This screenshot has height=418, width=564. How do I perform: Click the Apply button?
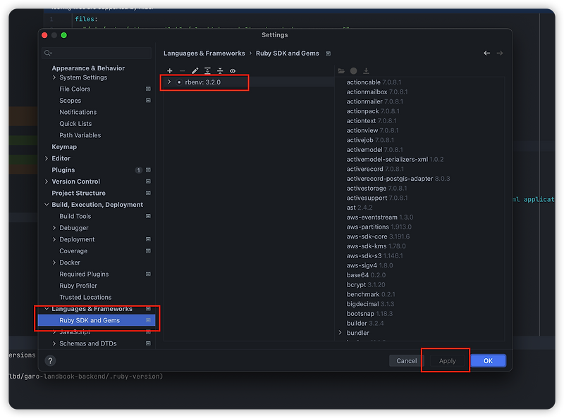point(446,360)
